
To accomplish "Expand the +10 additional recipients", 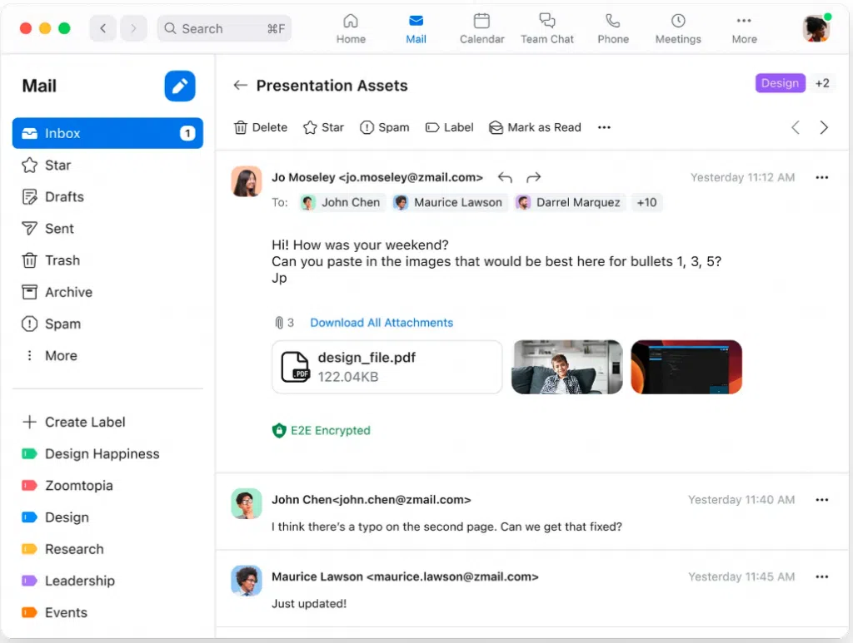I will pyautogui.click(x=646, y=202).
